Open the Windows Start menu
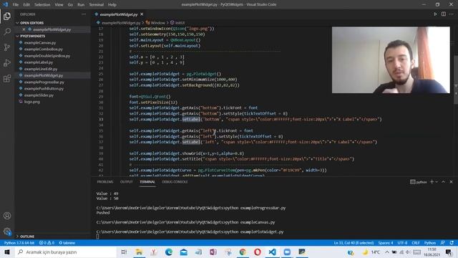The image size is (458, 258). (x=7, y=252)
